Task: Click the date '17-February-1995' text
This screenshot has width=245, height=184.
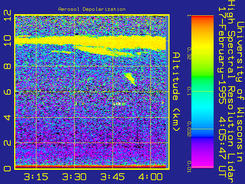Action: point(222,56)
